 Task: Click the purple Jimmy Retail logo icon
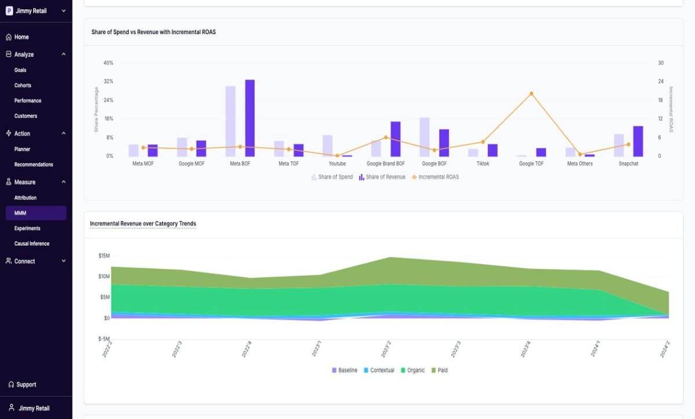click(x=9, y=10)
